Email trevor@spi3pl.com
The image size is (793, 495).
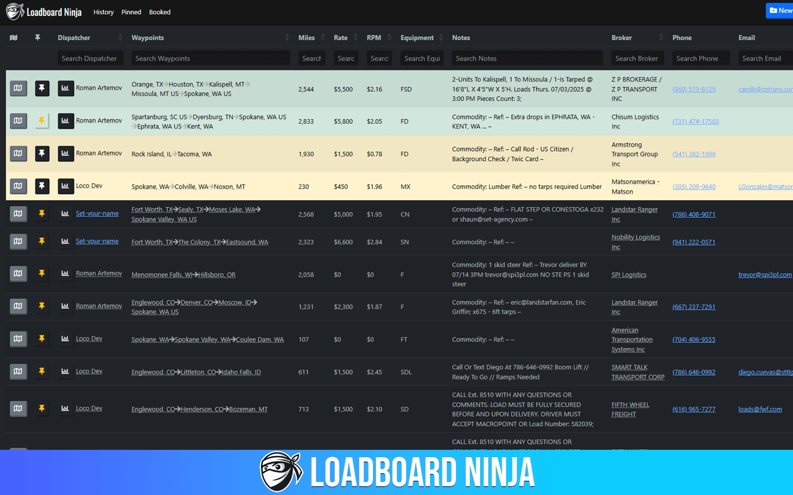(x=765, y=274)
